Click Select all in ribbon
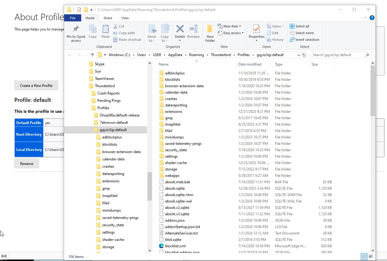The height and width of the screenshot is (261, 387). (299, 26)
